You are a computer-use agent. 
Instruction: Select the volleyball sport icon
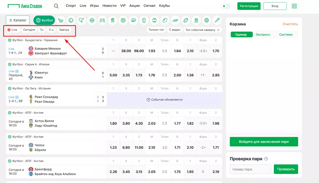click(123, 20)
